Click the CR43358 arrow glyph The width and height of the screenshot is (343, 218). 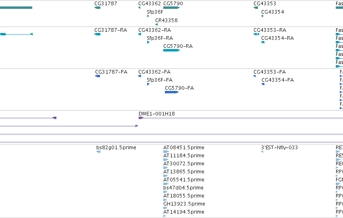(x=156, y=25)
